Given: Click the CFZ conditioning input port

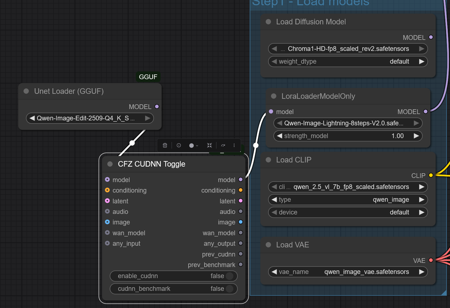Looking at the screenshot, I should pyautogui.click(x=107, y=190).
